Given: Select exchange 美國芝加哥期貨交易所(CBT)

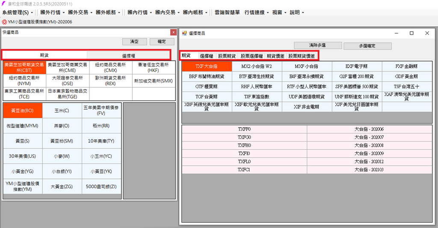Looking at the screenshot, I should pos(24,68).
